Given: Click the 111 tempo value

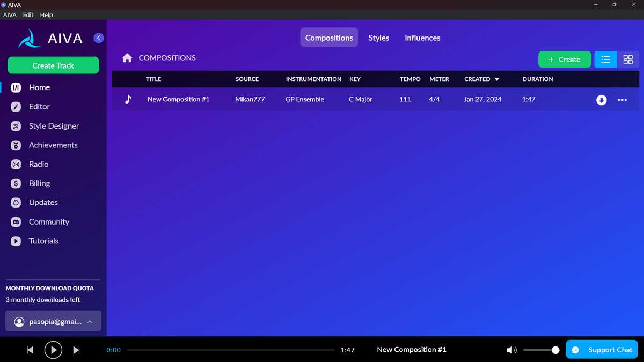Looking at the screenshot, I should [405, 99].
